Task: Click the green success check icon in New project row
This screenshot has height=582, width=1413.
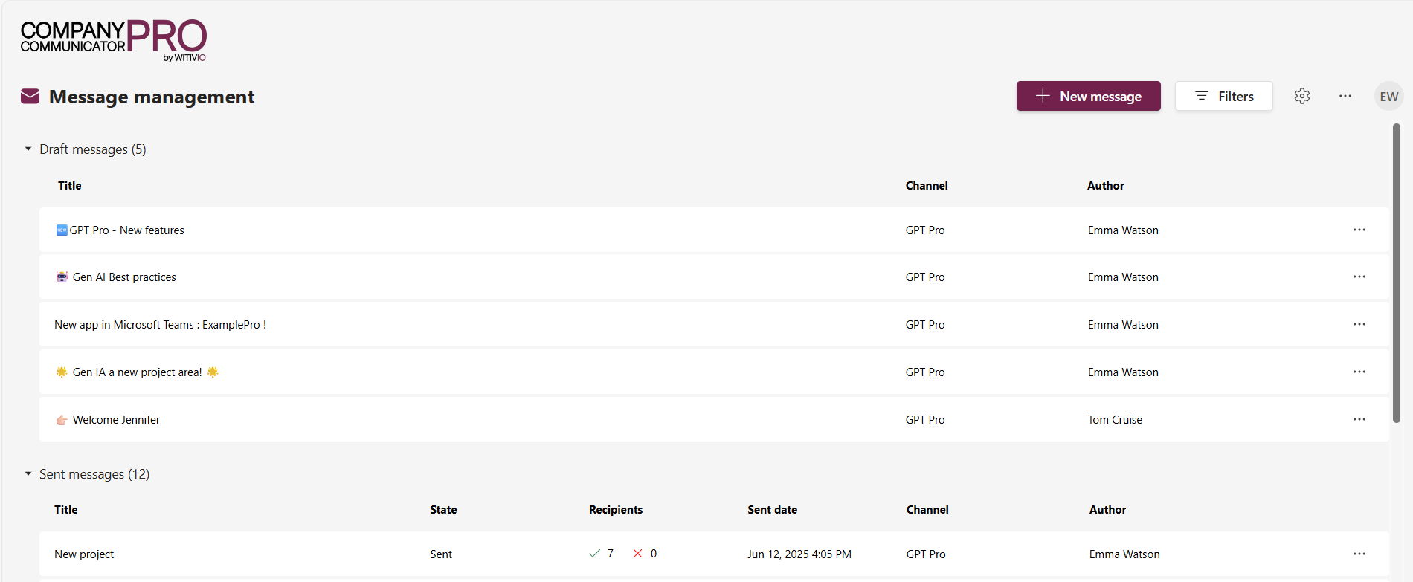Action: click(594, 554)
